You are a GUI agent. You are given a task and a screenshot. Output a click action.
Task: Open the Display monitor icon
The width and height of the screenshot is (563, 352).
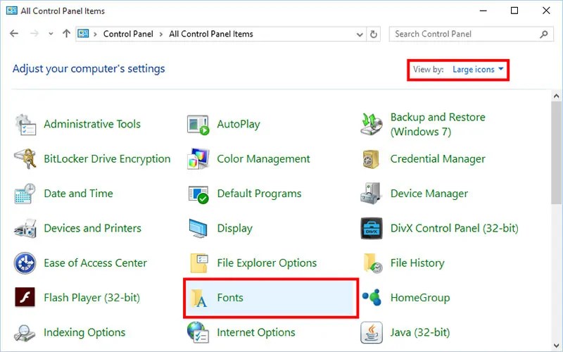point(198,228)
